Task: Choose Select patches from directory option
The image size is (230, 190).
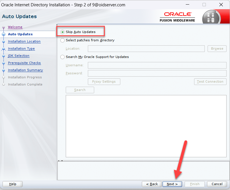Action: click(63, 40)
